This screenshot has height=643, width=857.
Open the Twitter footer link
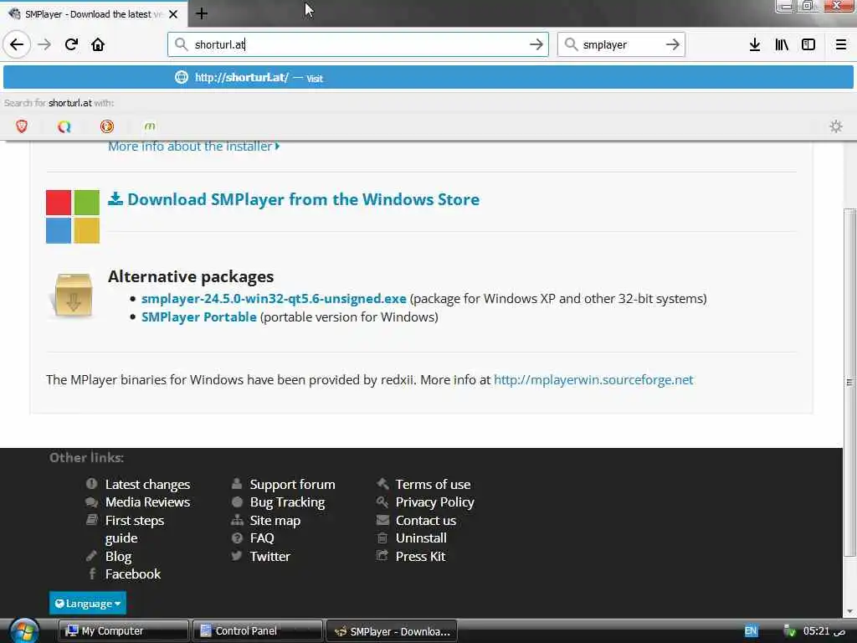270,557
